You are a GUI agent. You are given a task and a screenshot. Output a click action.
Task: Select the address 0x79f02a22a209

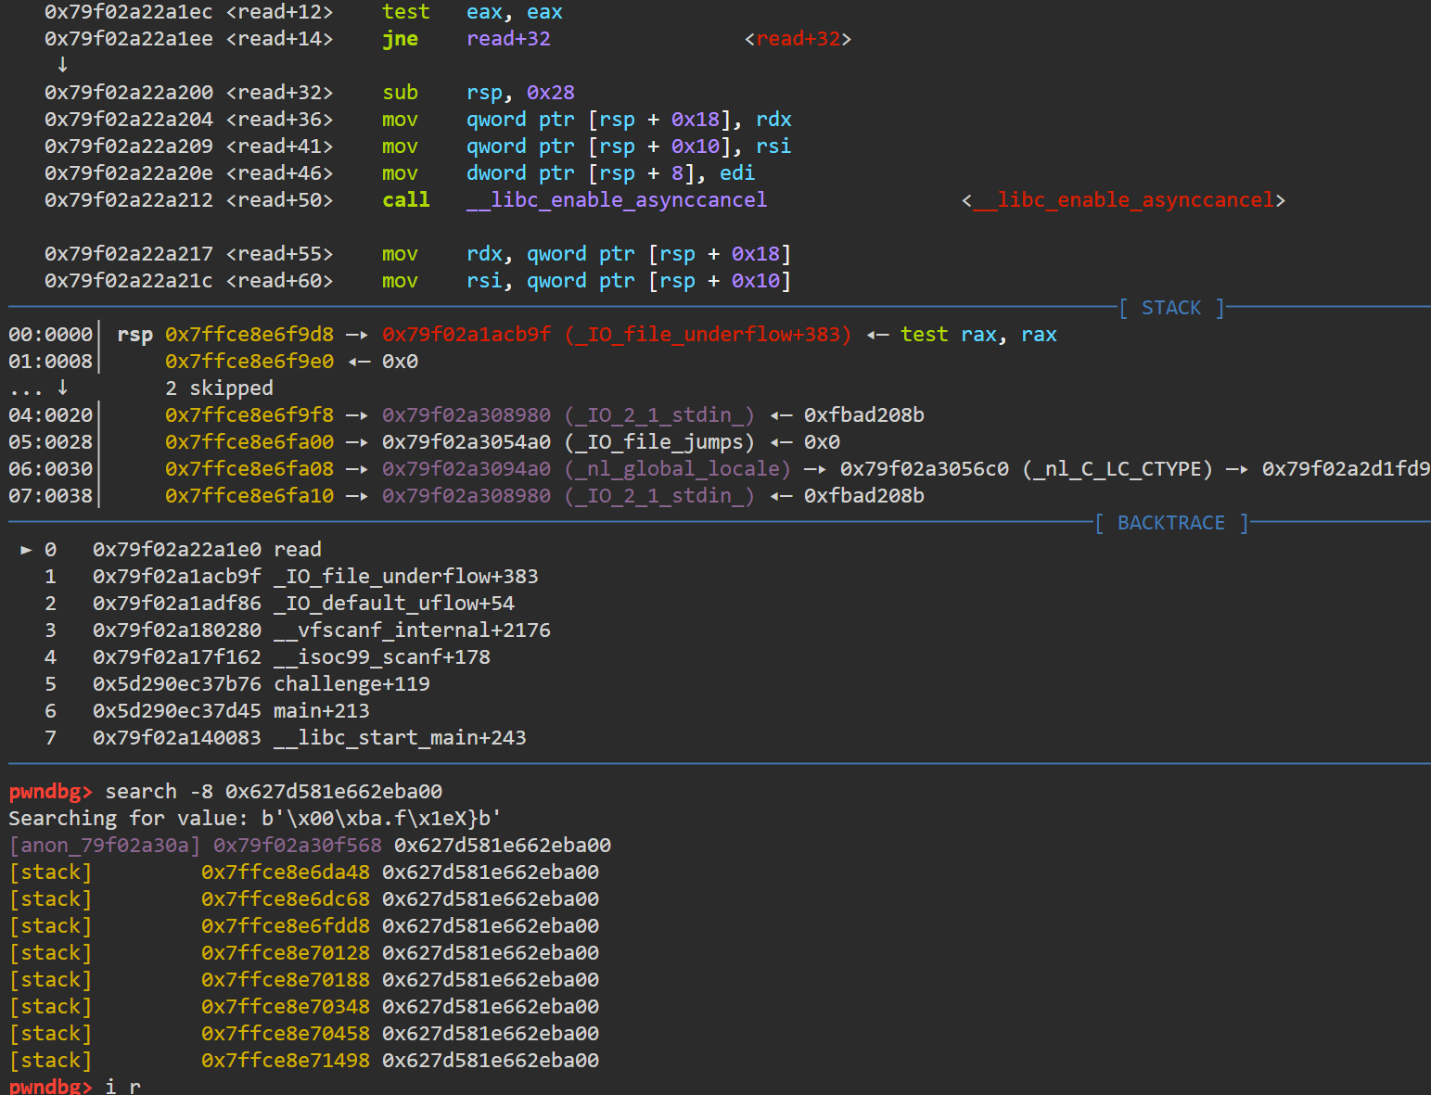(x=129, y=146)
